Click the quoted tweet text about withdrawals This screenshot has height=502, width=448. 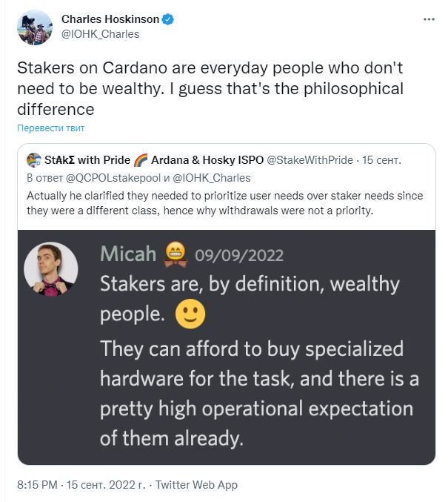click(x=222, y=202)
